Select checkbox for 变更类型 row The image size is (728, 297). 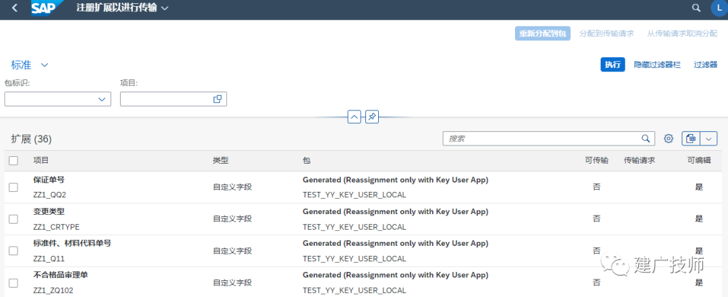coord(13,219)
